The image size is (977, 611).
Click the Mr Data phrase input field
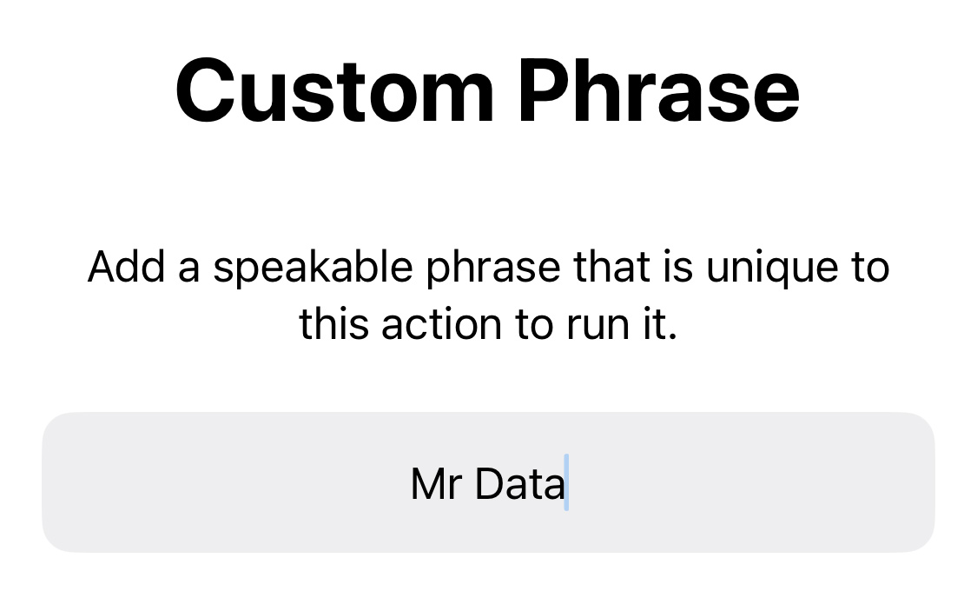coord(488,482)
